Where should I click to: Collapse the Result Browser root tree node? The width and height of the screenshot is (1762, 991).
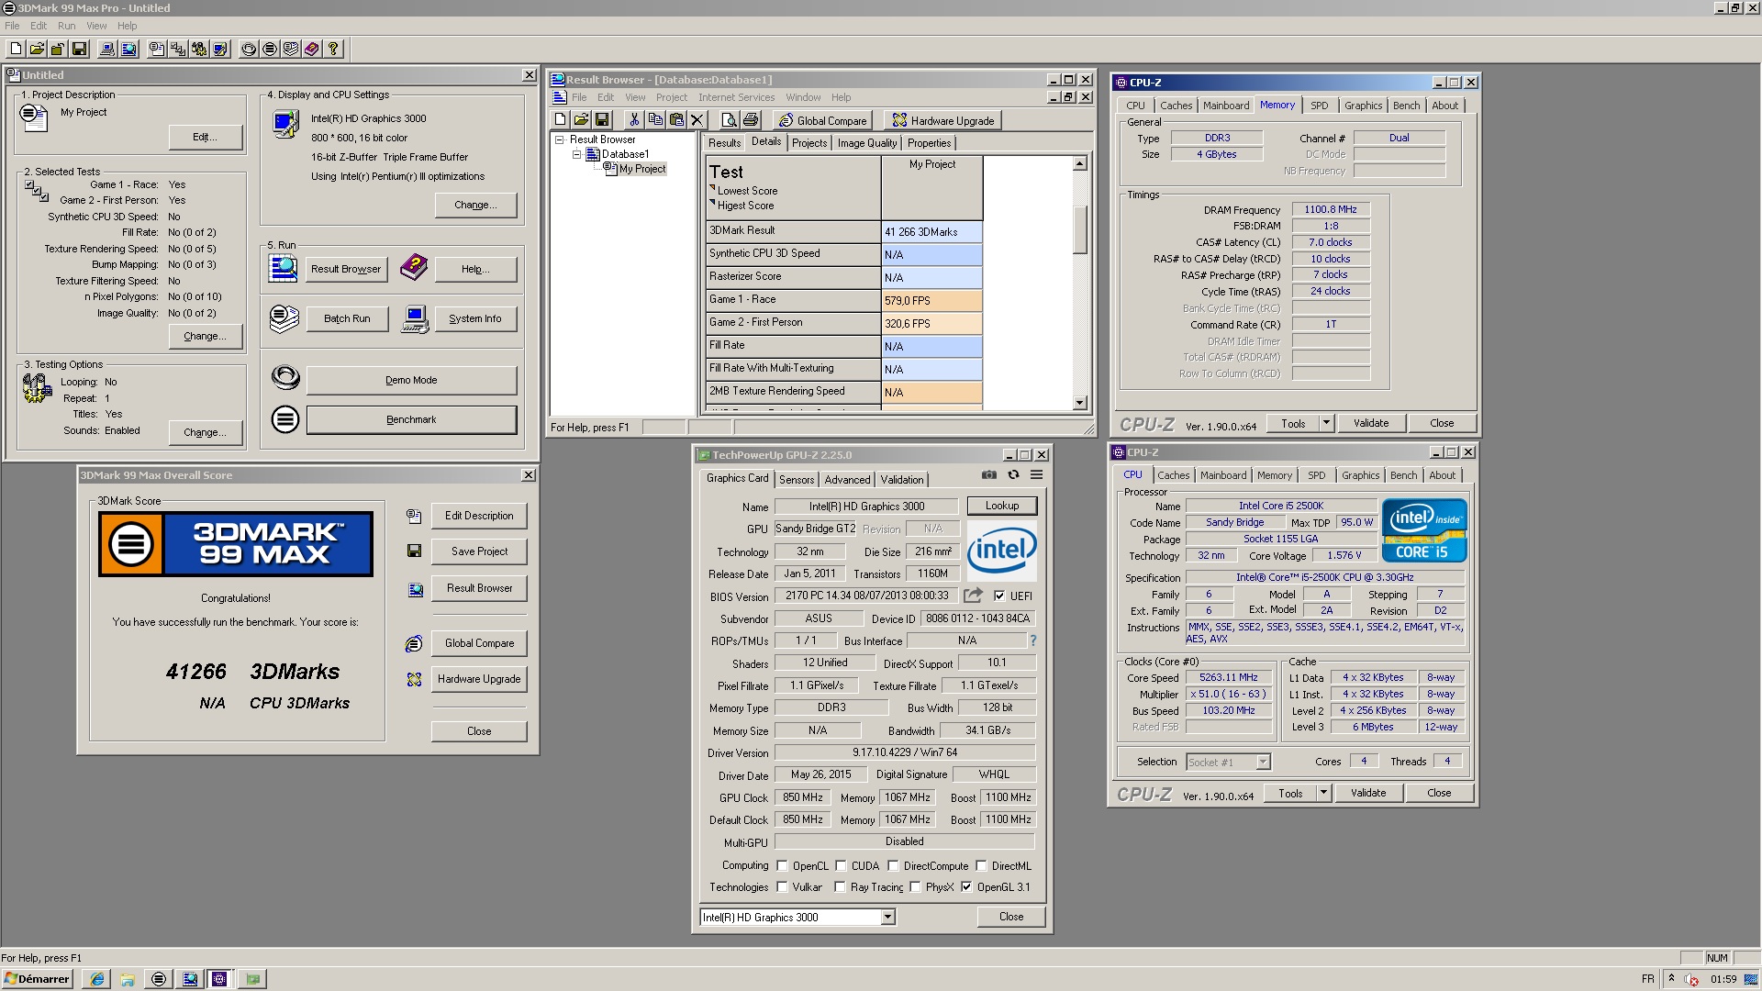click(559, 139)
